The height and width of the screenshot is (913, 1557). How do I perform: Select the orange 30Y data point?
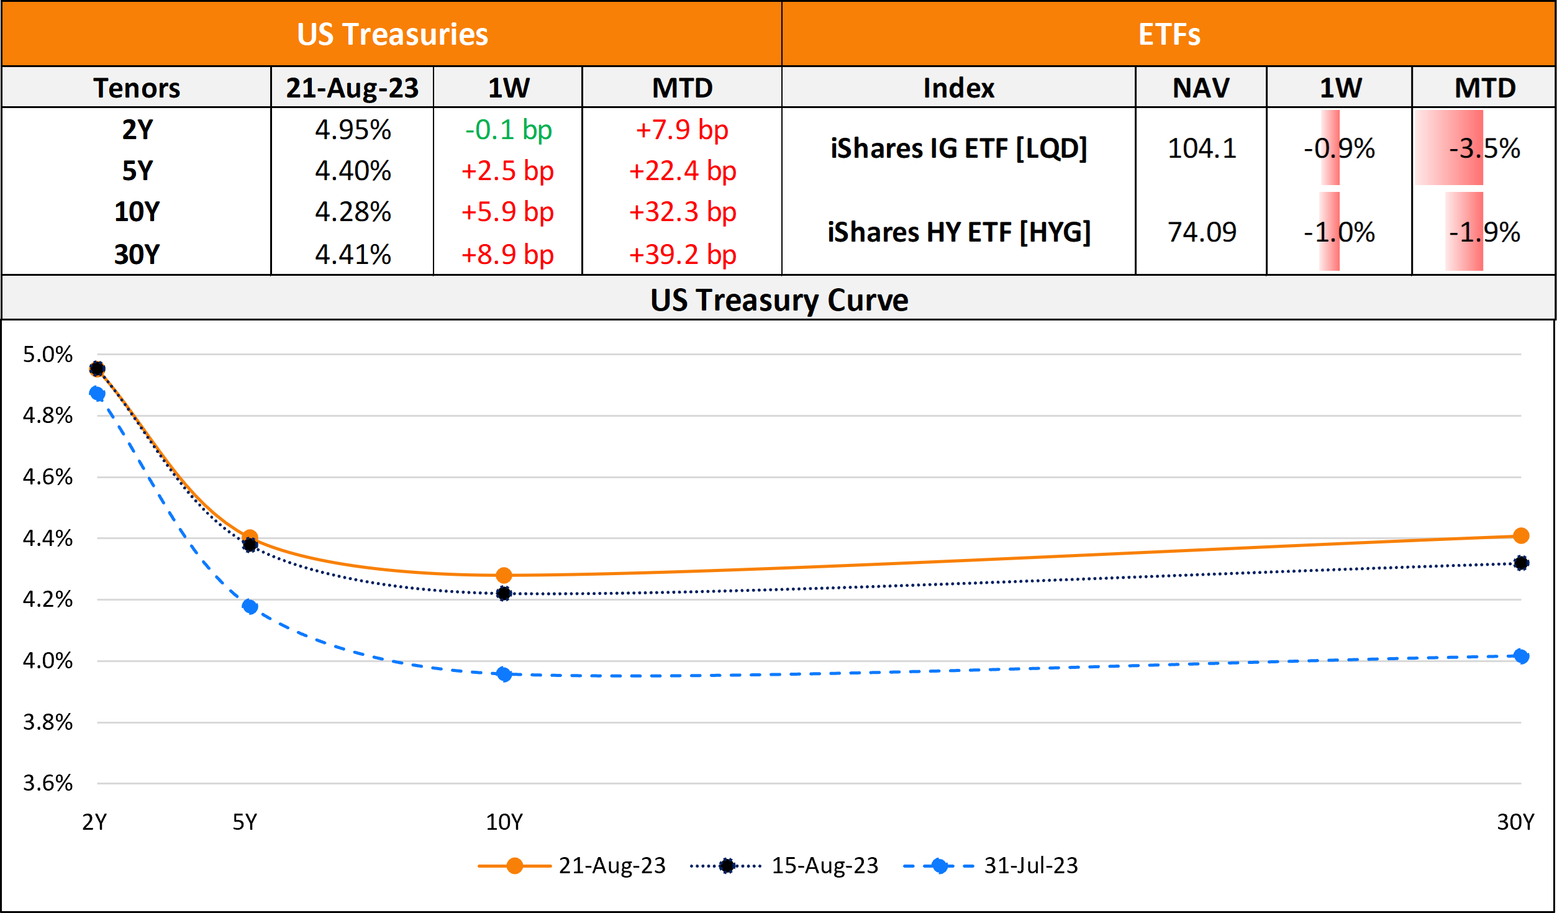(1521, 535)
